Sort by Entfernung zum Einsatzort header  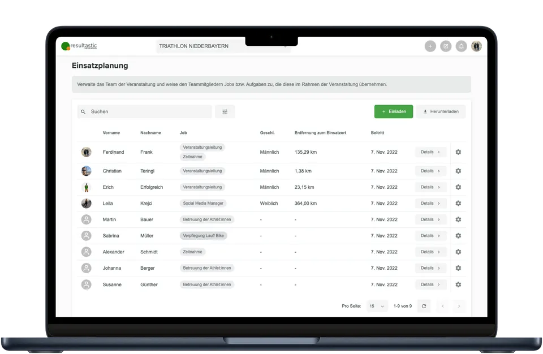point(320,133)
